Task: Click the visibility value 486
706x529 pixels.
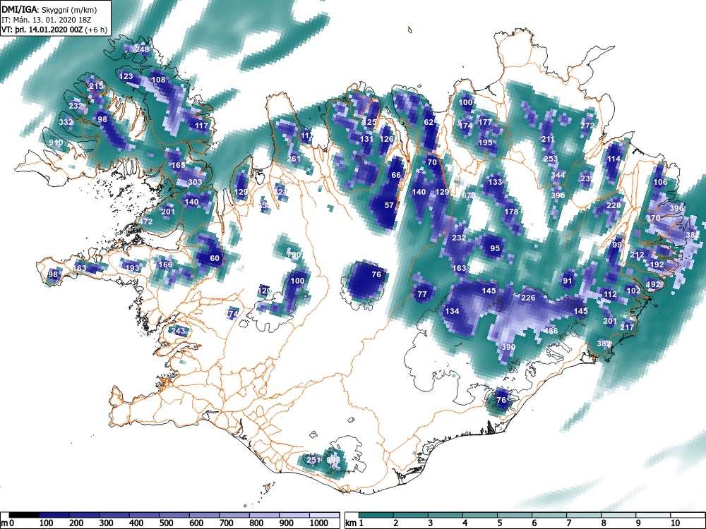Action: click(x=551, y=331)
